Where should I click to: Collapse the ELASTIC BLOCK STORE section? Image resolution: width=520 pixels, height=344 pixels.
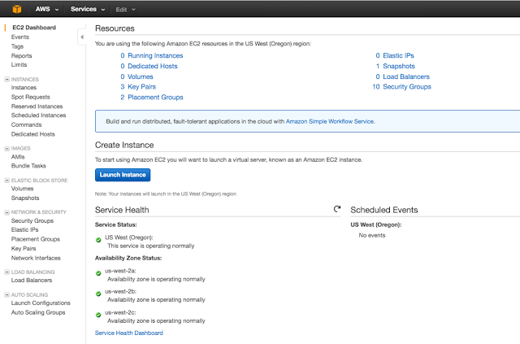7,180
